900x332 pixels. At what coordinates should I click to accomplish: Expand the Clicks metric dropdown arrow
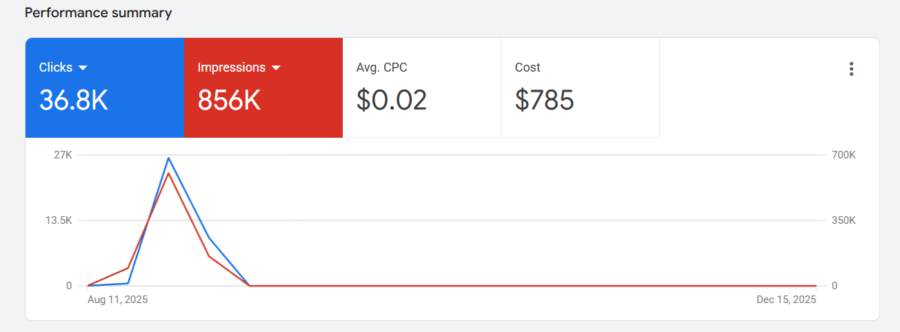[x=83, y=68]
